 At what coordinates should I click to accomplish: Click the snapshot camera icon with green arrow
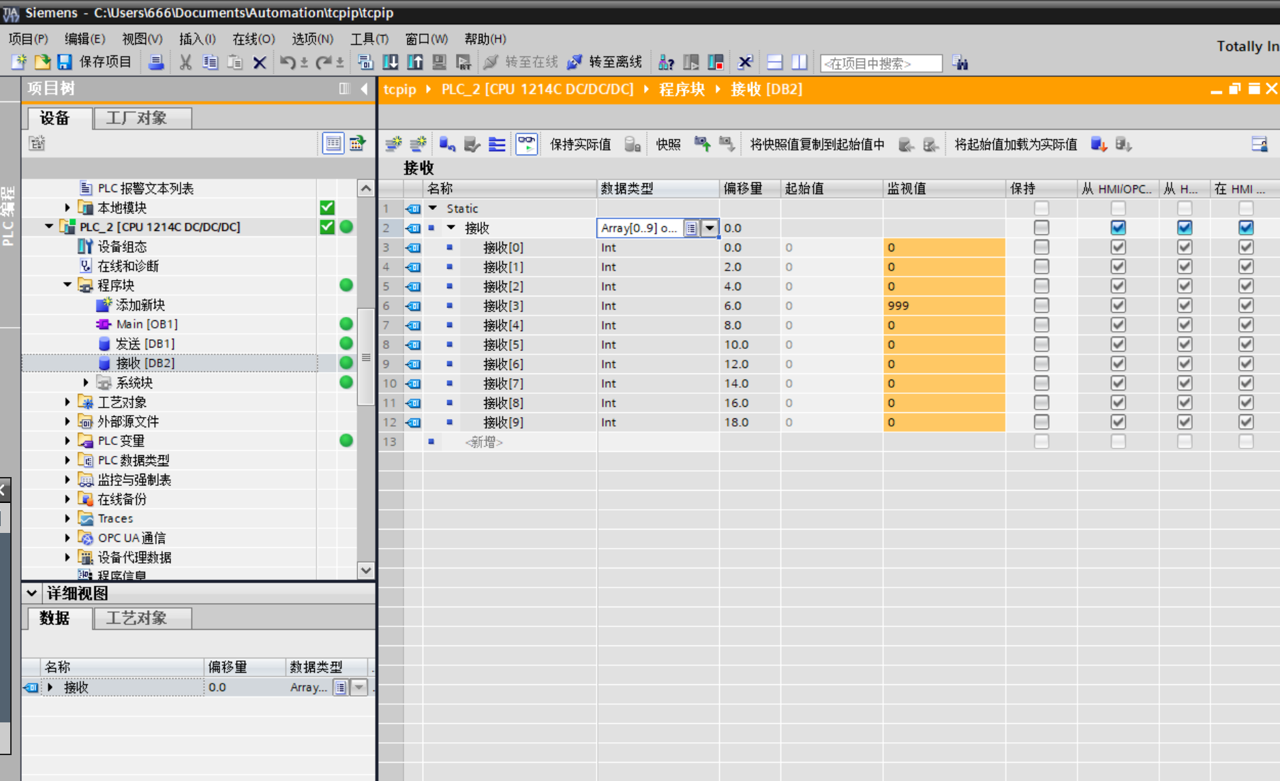click(702, 144)
